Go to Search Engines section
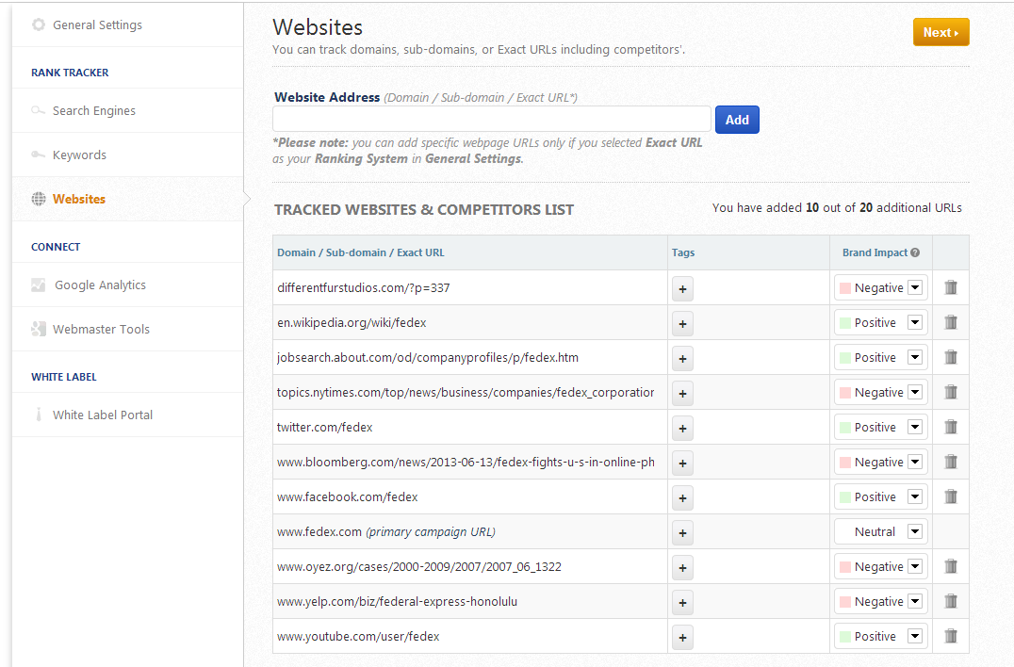This screenshot has width=1014, height=667. coord(94,111)
